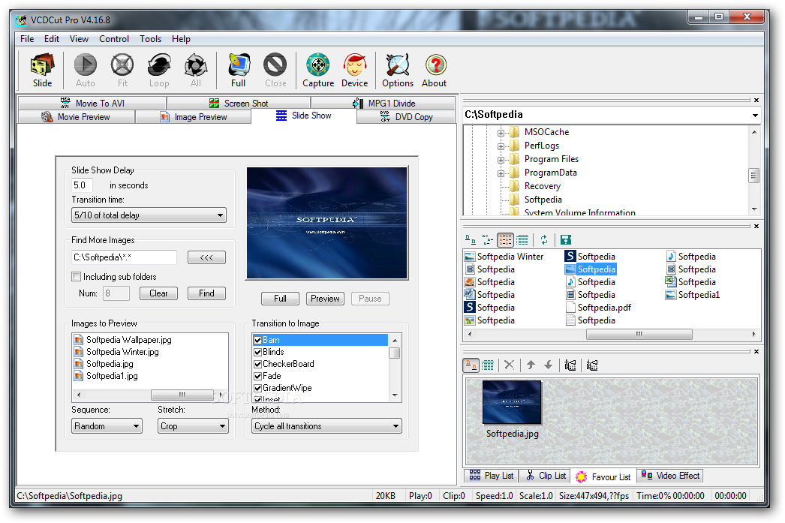Expand the MSOCache folder node
The image size is (785, 523).
[500, 133]
